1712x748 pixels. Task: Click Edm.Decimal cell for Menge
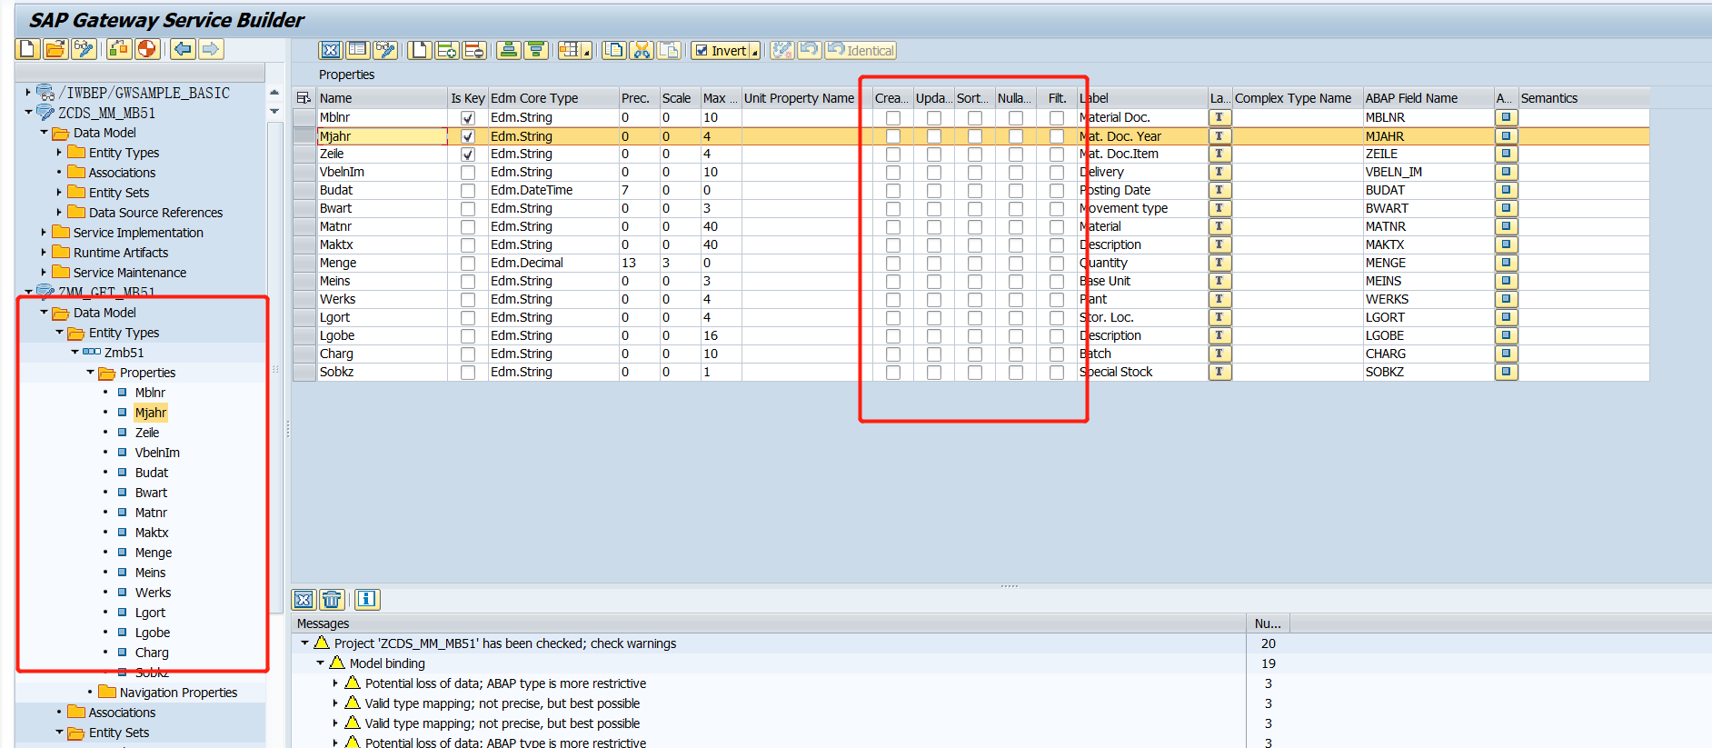click(553, 263)
